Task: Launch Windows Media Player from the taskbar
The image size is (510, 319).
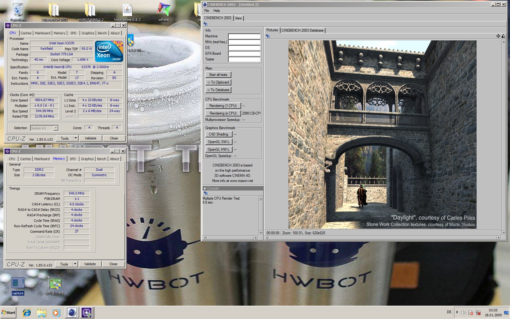Action: pos(56,312)
